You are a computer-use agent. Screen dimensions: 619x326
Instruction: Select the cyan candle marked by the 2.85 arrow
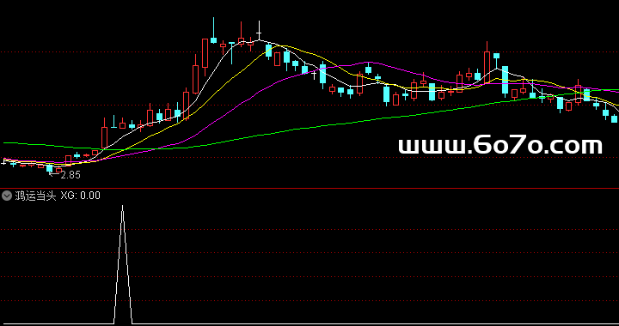tap(49, 168)
